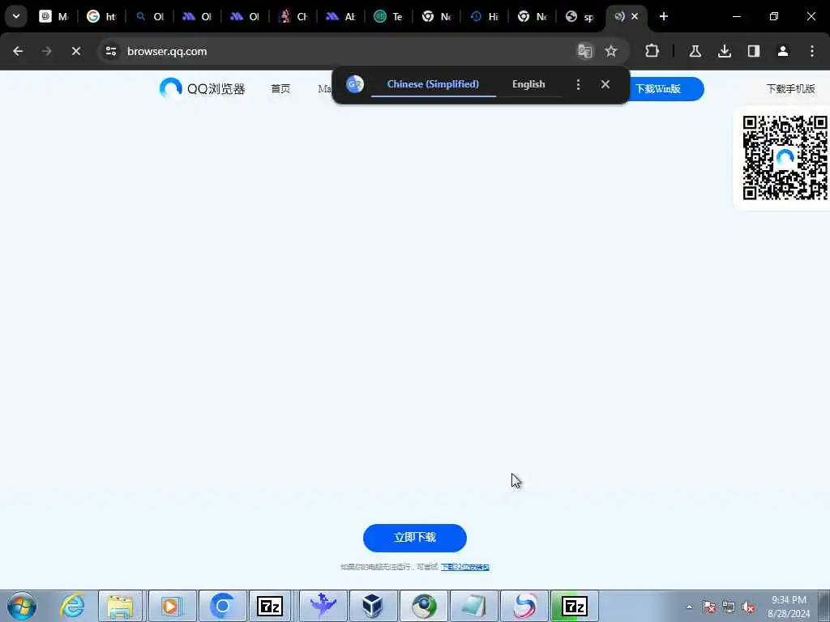Open the Downloads toolbar icon
The height and width of the screenshot is (622, 830).
(x=725, y=51)
